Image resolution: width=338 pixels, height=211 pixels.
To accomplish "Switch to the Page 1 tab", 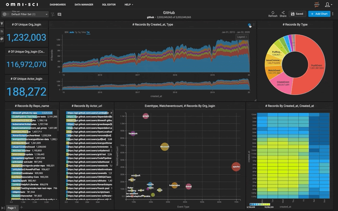I will [x=12, y=208].
